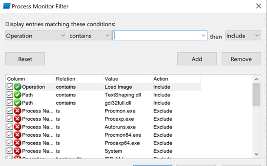The width and height of the screenshot is (267, 166).
Task: Disable the Procexp64.exe filter checkbox
Action: pyautogui.click(x=10, y=143)
